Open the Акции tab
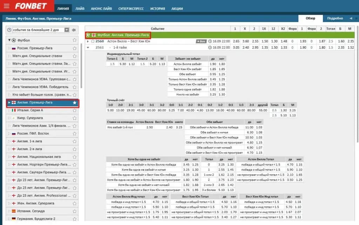 point(177,8)
